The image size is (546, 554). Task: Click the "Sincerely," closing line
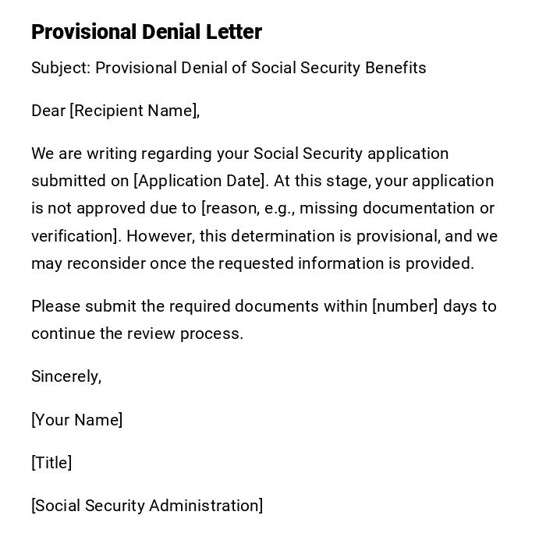click(66, 376)
